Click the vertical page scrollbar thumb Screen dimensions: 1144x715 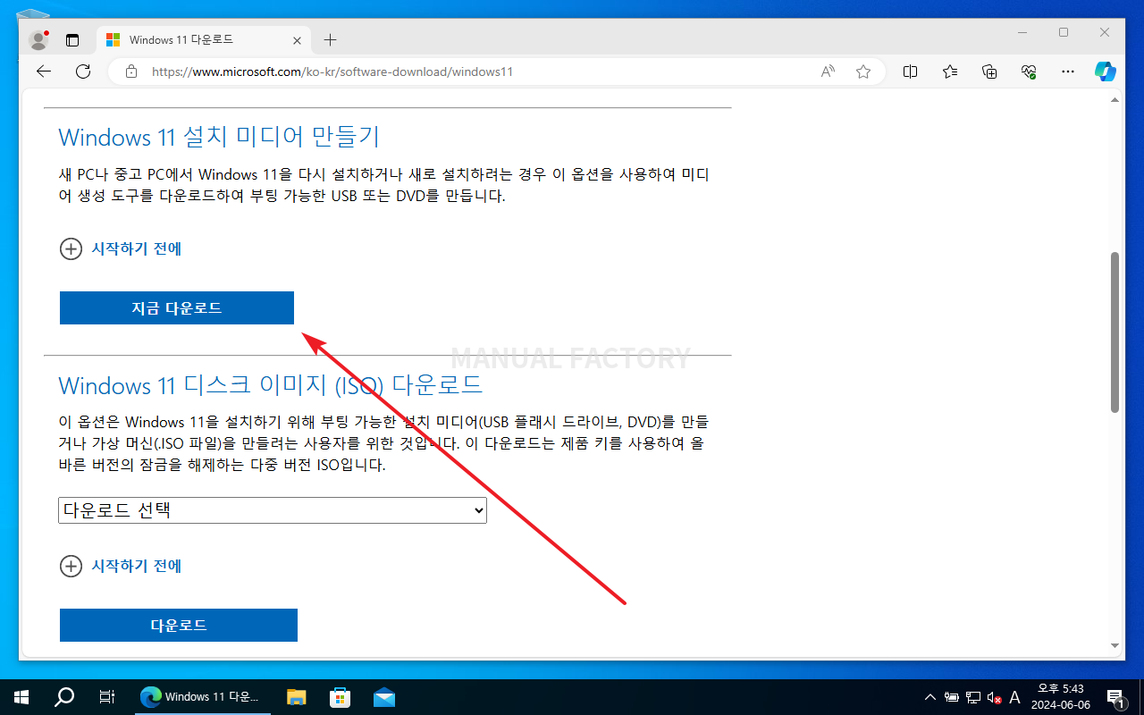click(x=1115, y=332)
